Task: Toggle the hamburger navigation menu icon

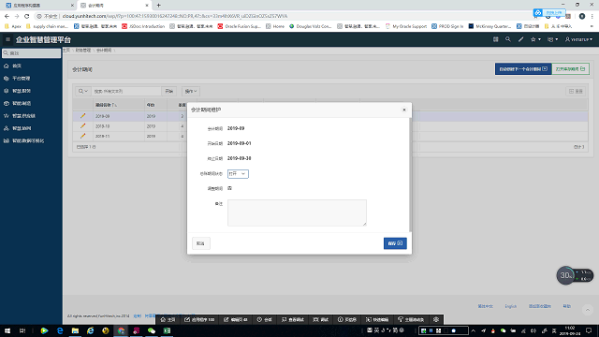Action: click(x=7, y=39)
